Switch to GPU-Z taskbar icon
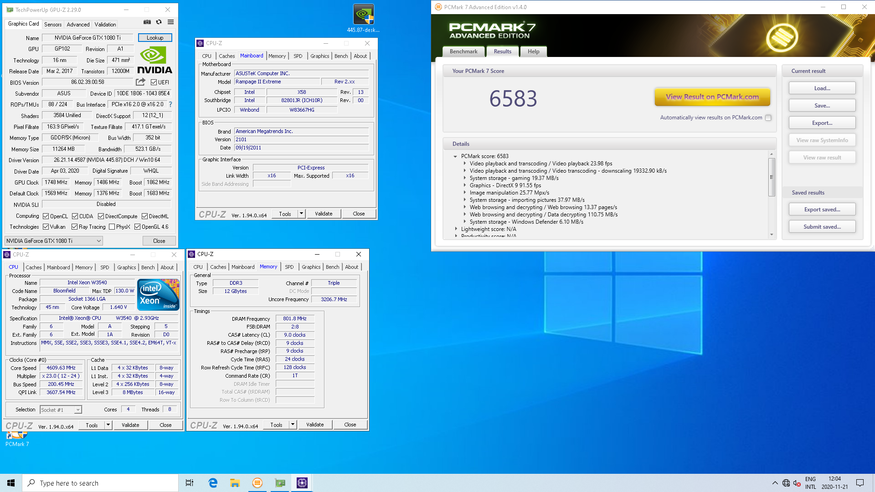Viewport: 875px width, 492px height. point(280,483)
